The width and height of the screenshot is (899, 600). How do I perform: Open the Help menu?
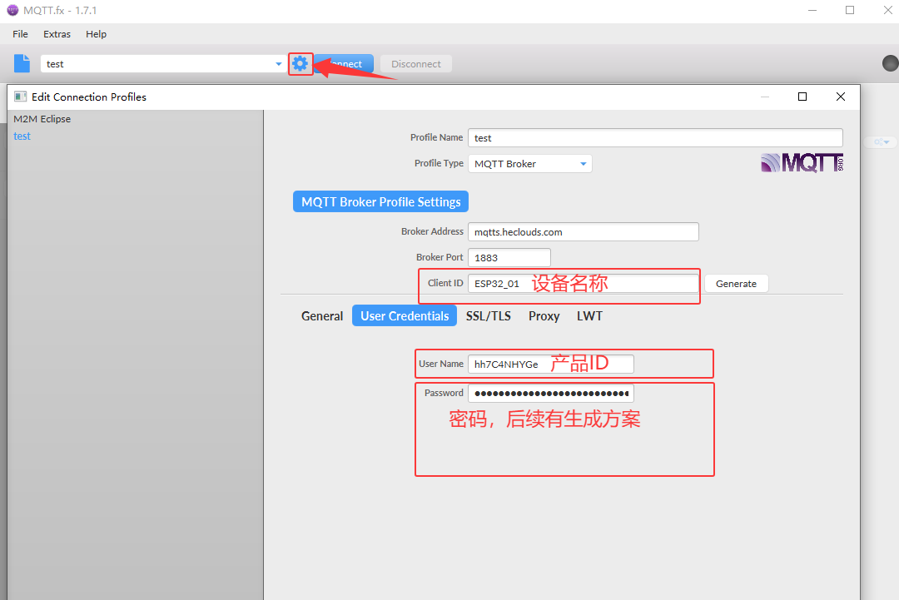pos(97,34)
